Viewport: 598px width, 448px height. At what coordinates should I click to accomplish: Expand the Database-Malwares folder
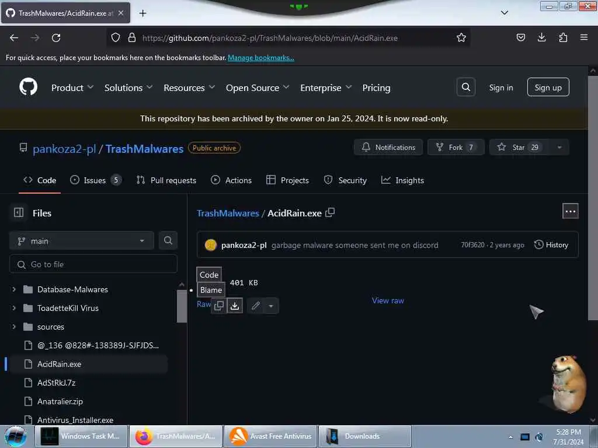tap(14, 289)
